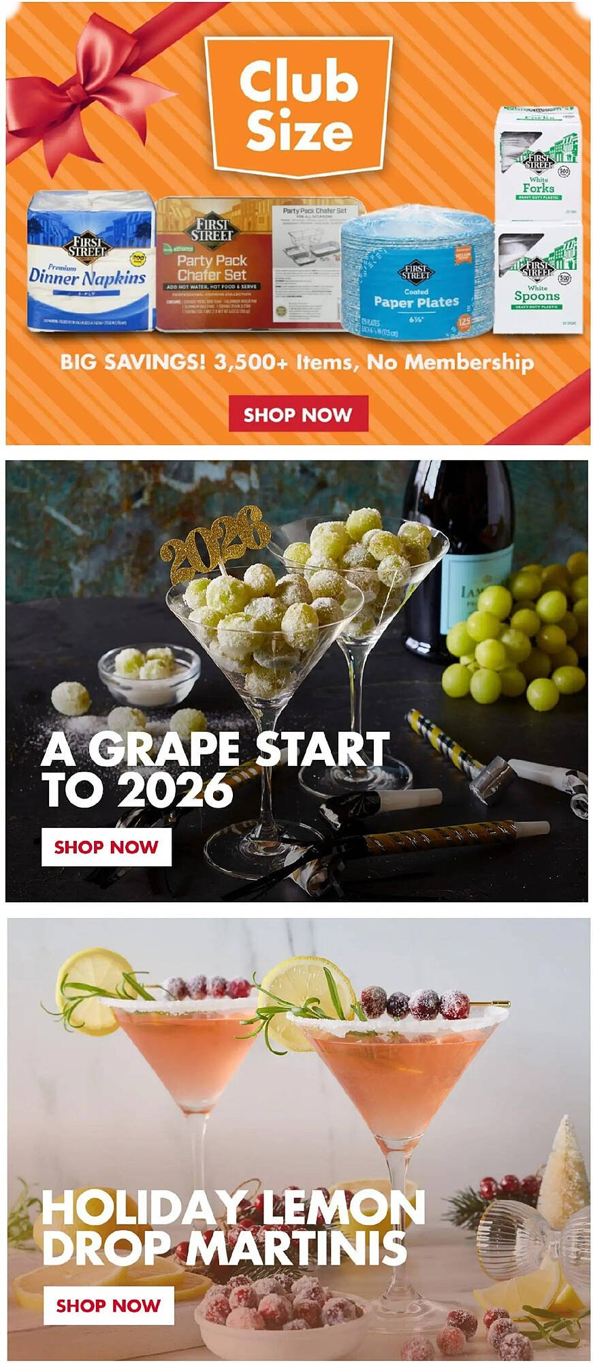
Task: Click the gold glitter 2026 topper
Action: [215, 543]
